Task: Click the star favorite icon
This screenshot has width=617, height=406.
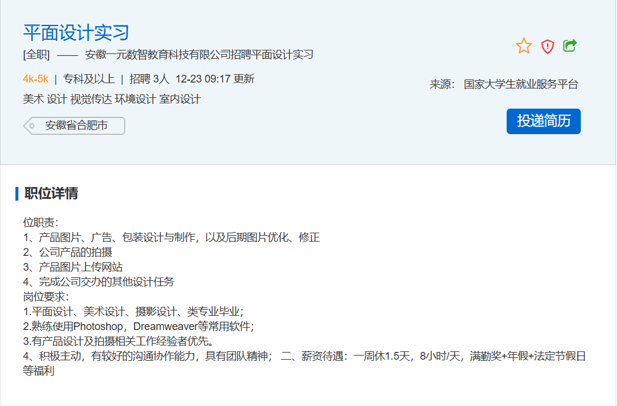Action: tap(524, 46)
